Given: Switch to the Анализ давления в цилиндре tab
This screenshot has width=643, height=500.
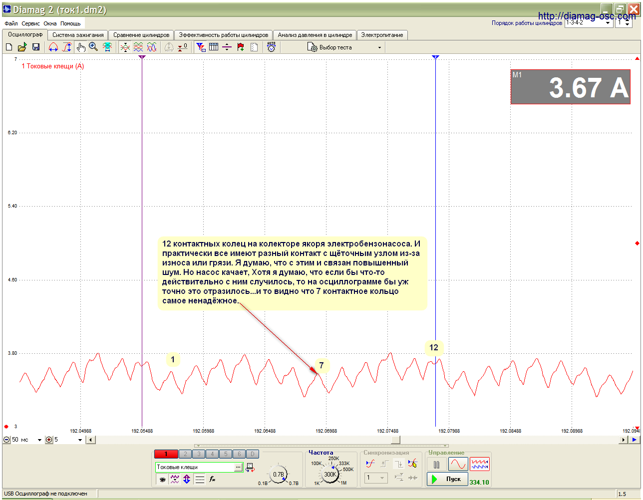Looking at the screenshot, I should (315, 35).
